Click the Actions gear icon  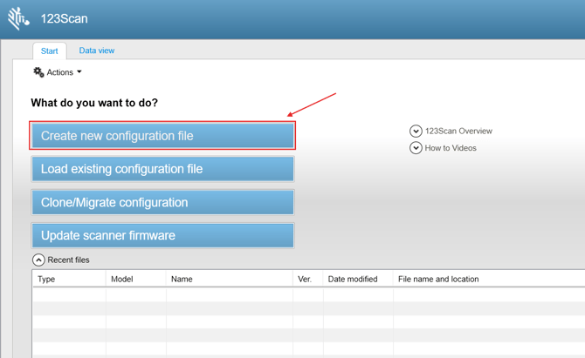pyautogui.click(x=38, y=72)
